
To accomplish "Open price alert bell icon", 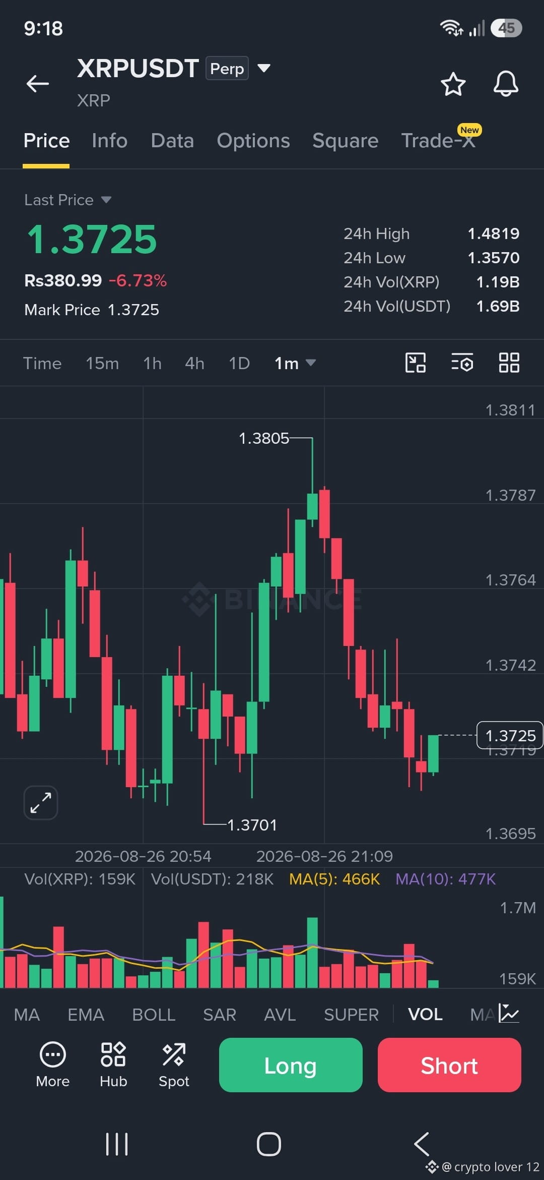I will tap(506, 84).
